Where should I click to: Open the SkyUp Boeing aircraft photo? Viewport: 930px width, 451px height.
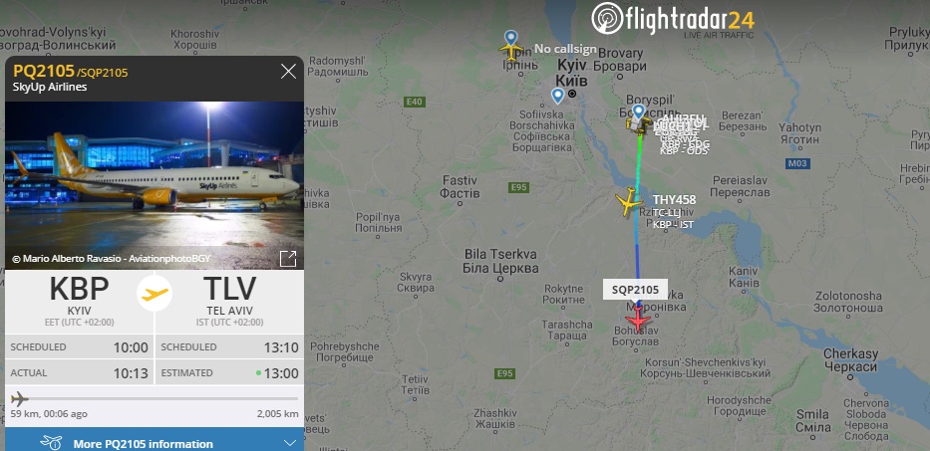click(155, 185)
